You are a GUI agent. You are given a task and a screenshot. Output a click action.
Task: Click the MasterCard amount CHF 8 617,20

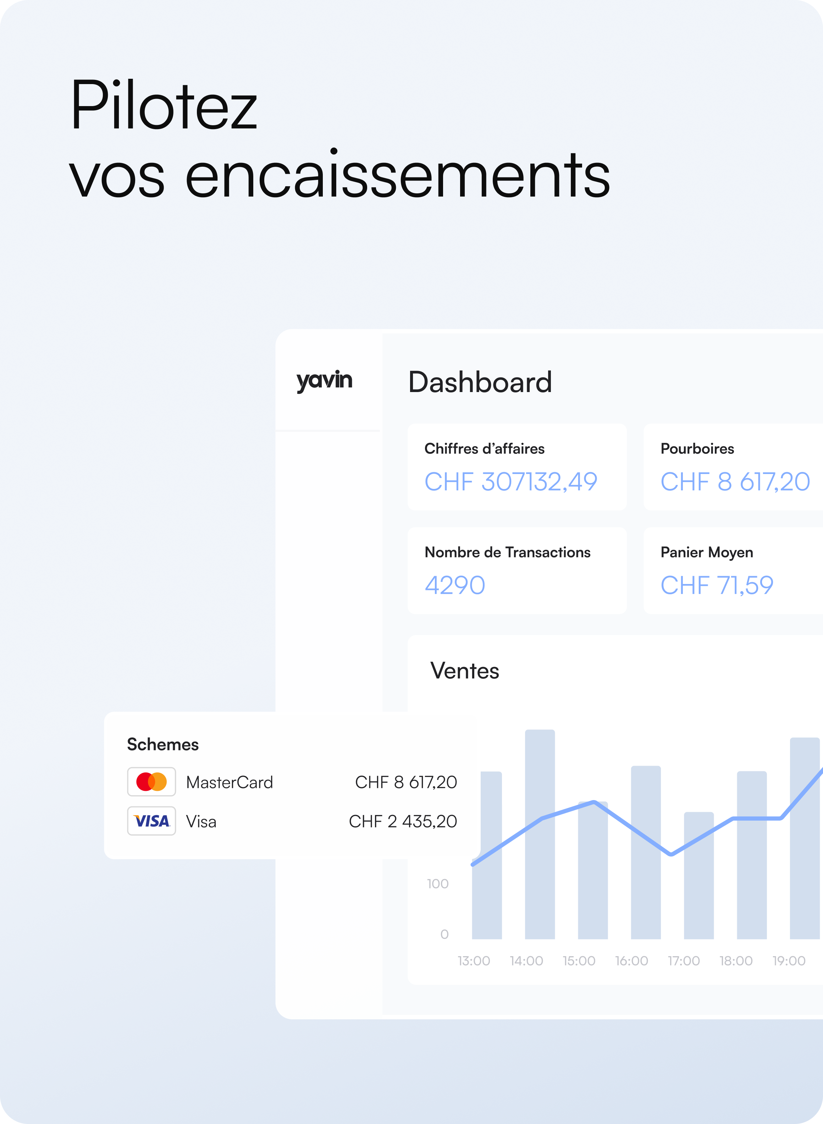click(x=405, y=782)
